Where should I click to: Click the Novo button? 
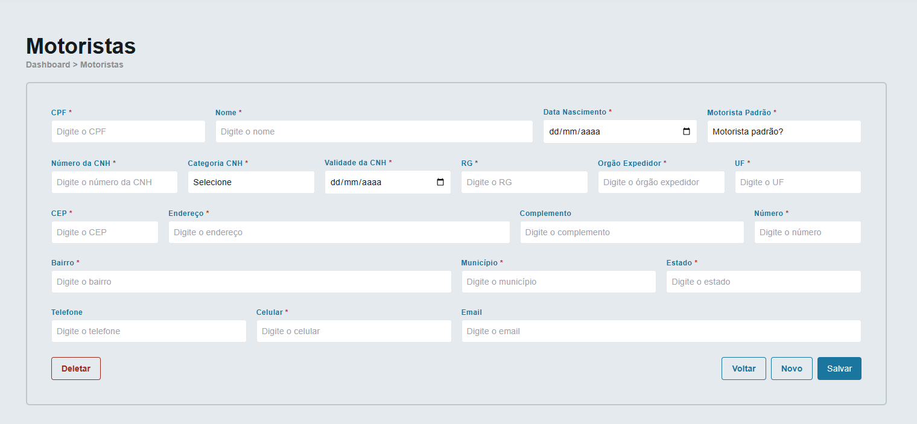pyautogui.click(x=792, y=369)
